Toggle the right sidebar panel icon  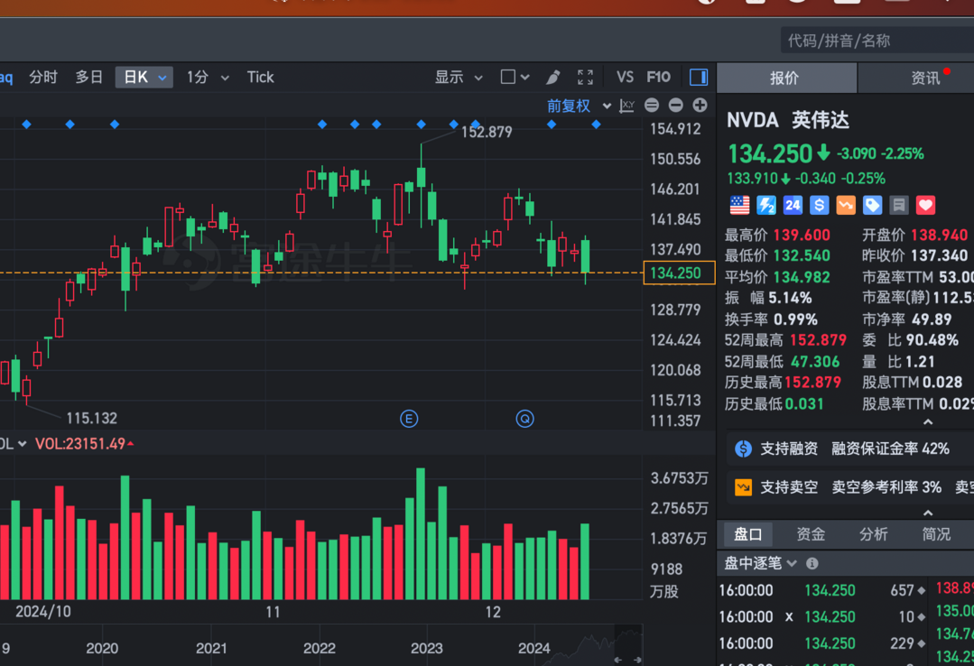699,77
